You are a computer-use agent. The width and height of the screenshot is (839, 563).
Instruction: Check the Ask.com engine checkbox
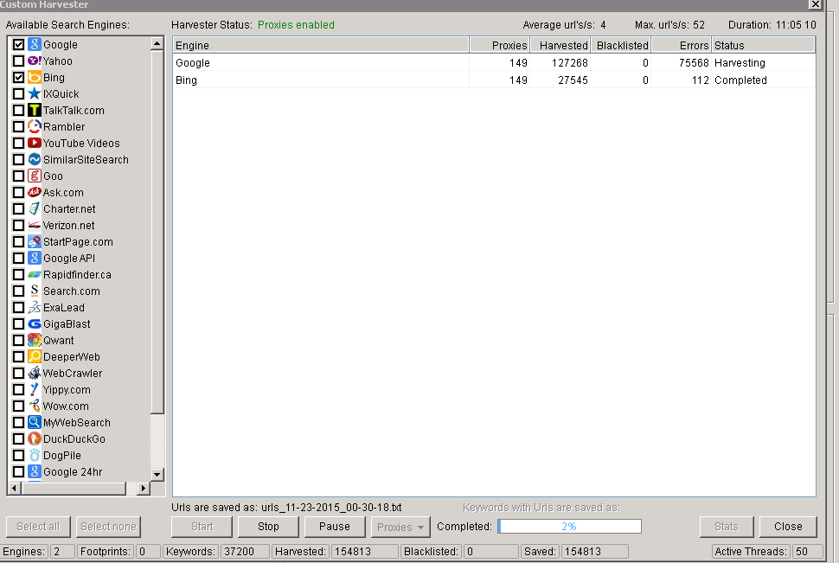click(x=19, y=192)
